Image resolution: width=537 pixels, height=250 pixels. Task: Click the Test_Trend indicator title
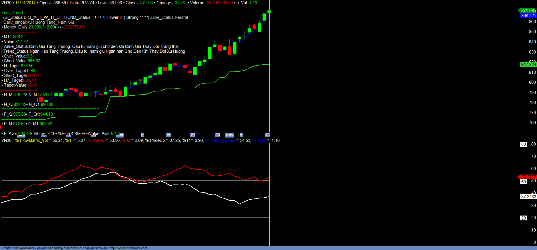tap(13, 13)
